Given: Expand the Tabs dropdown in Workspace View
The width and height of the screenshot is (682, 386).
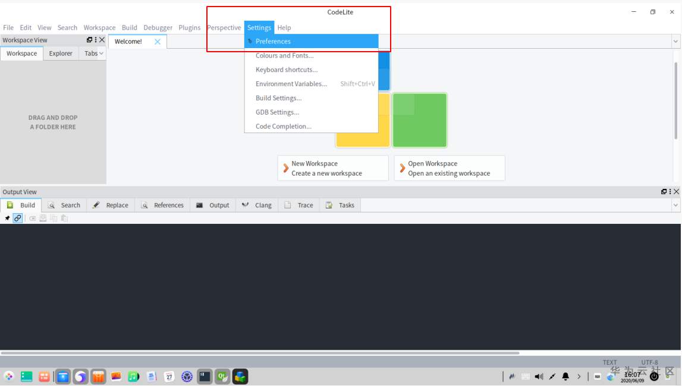Looking at the screenshot, I should pyautogui.click(x=93, y=53).
